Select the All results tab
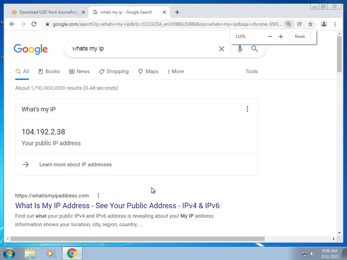This screenshot has width=347, height=260. pos(22,71)
